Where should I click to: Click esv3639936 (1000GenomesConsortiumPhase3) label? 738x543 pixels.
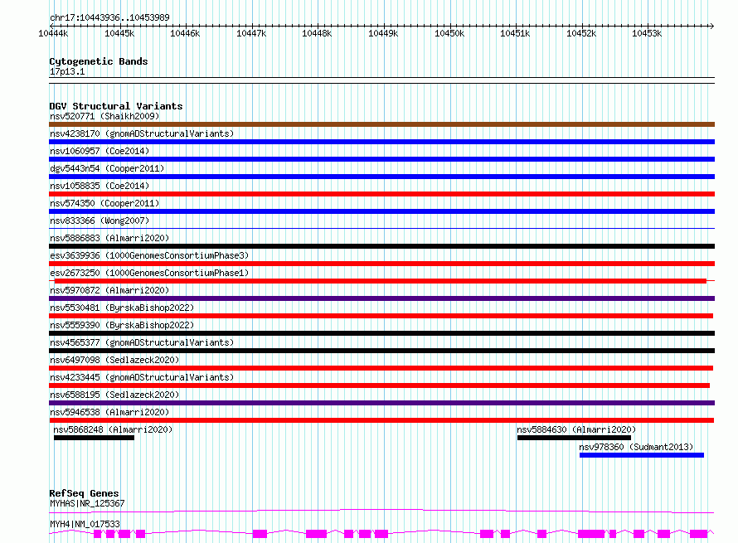click(149, 255)
